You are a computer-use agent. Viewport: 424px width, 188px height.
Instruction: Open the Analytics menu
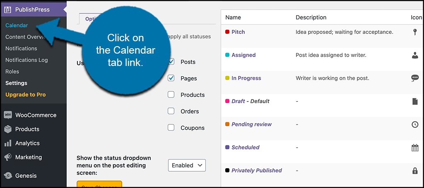(27, 143)
